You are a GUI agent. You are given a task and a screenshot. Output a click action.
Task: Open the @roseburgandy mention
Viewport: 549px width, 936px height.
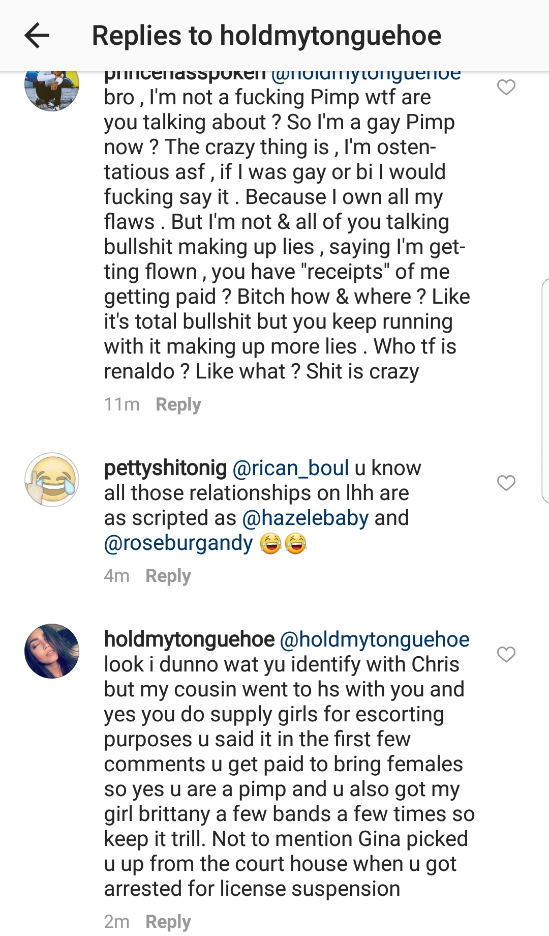point(178,543)
